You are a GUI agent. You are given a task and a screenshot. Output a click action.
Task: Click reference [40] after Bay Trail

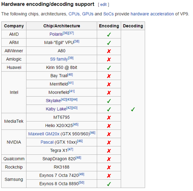[70, 75]
